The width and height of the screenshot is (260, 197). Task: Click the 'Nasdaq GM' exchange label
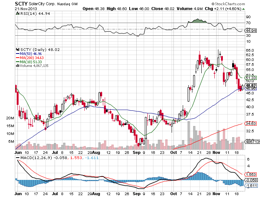[x=67, y=4]
